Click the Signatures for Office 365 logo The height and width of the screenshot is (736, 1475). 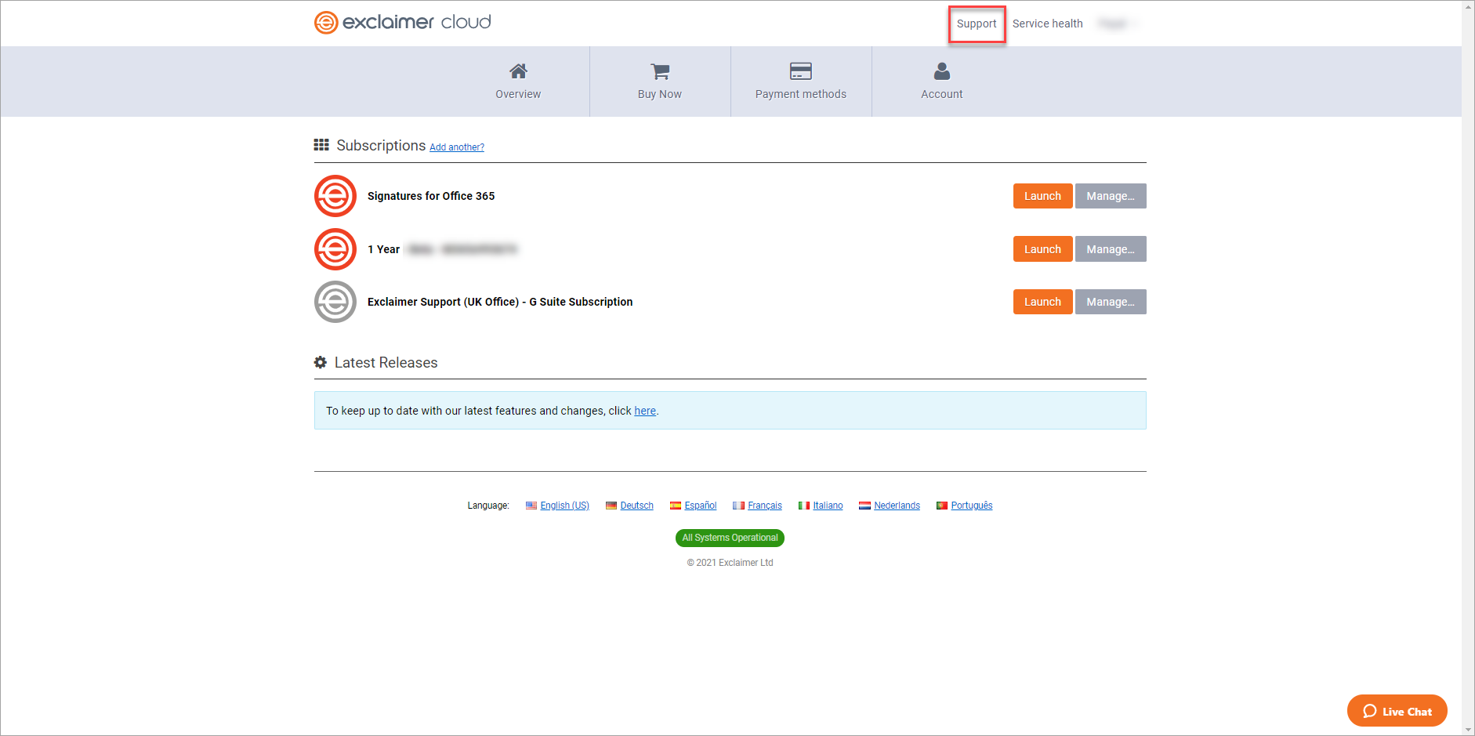pos(335,196)
